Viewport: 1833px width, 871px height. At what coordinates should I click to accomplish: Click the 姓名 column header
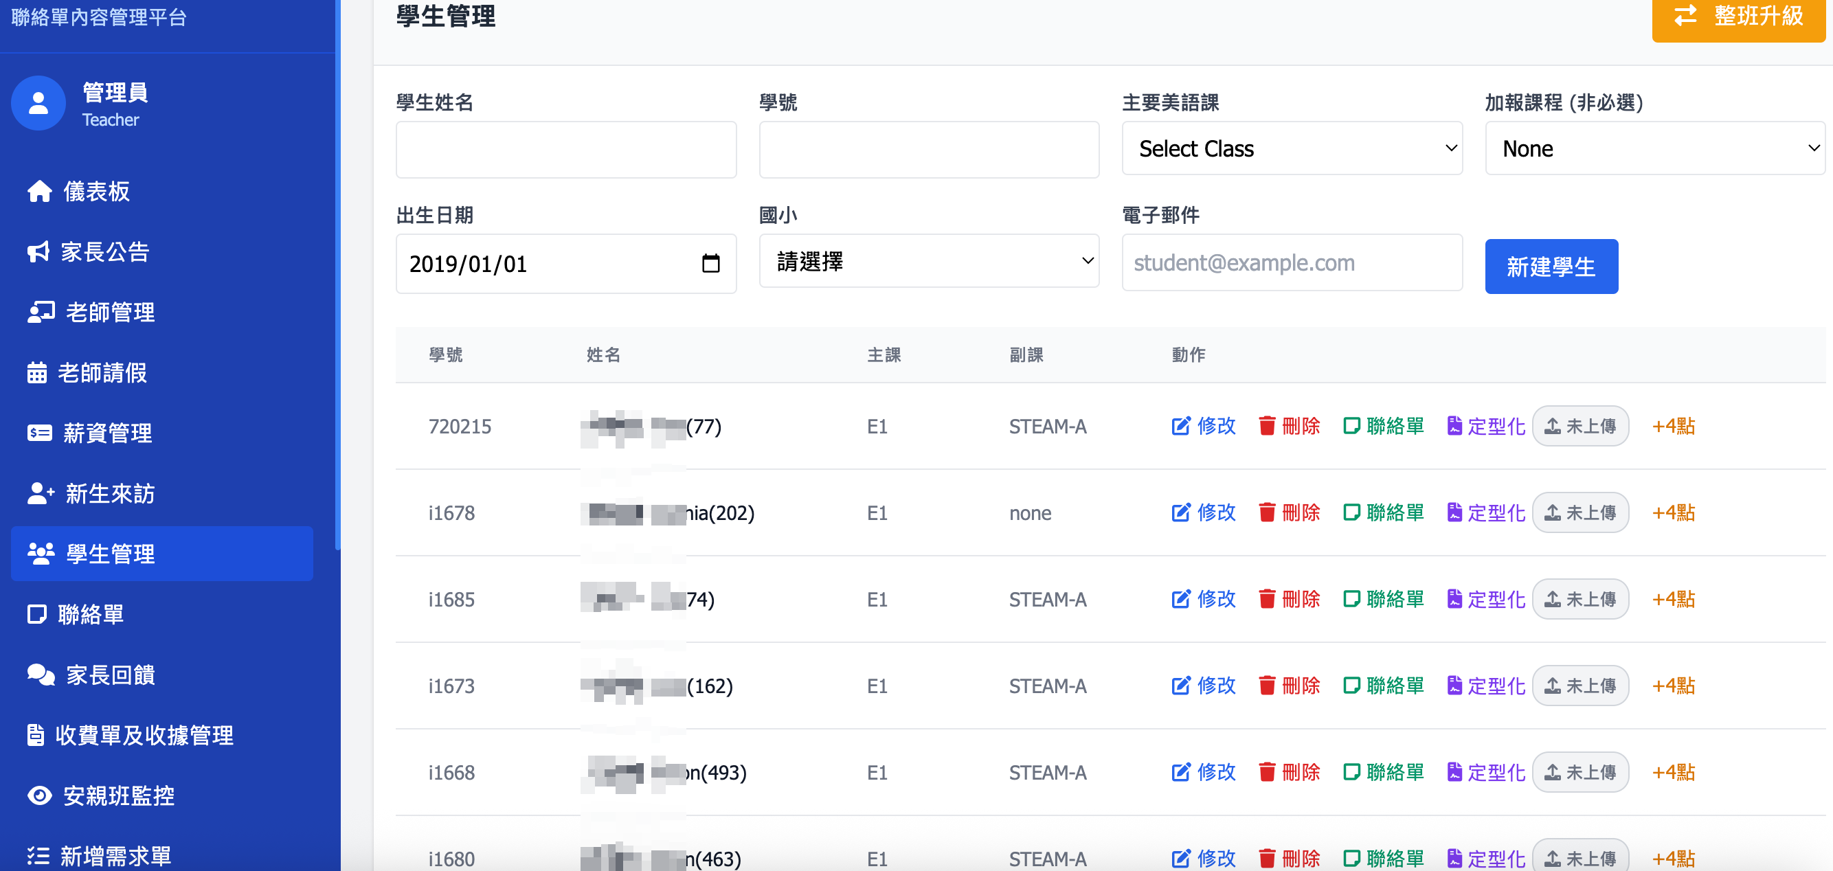[603, 355]
